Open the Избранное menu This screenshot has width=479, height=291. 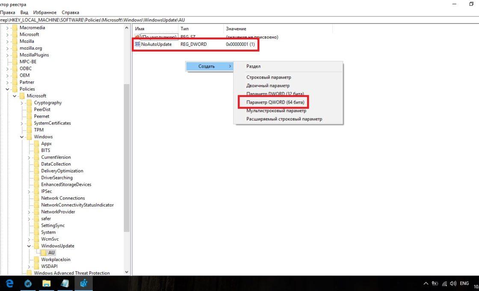pos(45,12)
